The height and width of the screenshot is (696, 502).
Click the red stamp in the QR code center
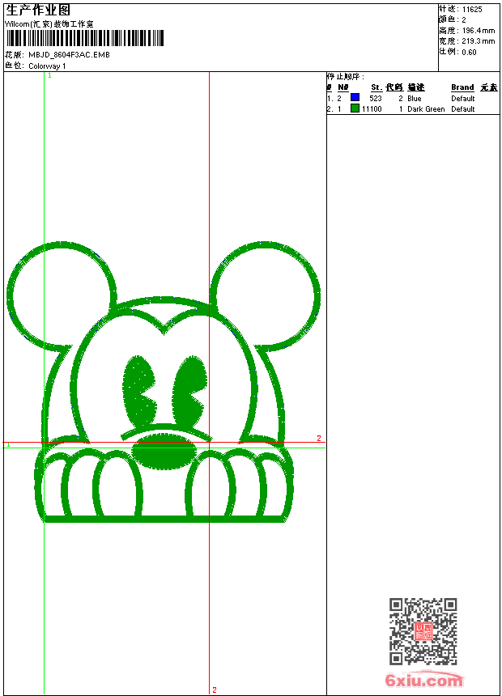pos(423,631)
